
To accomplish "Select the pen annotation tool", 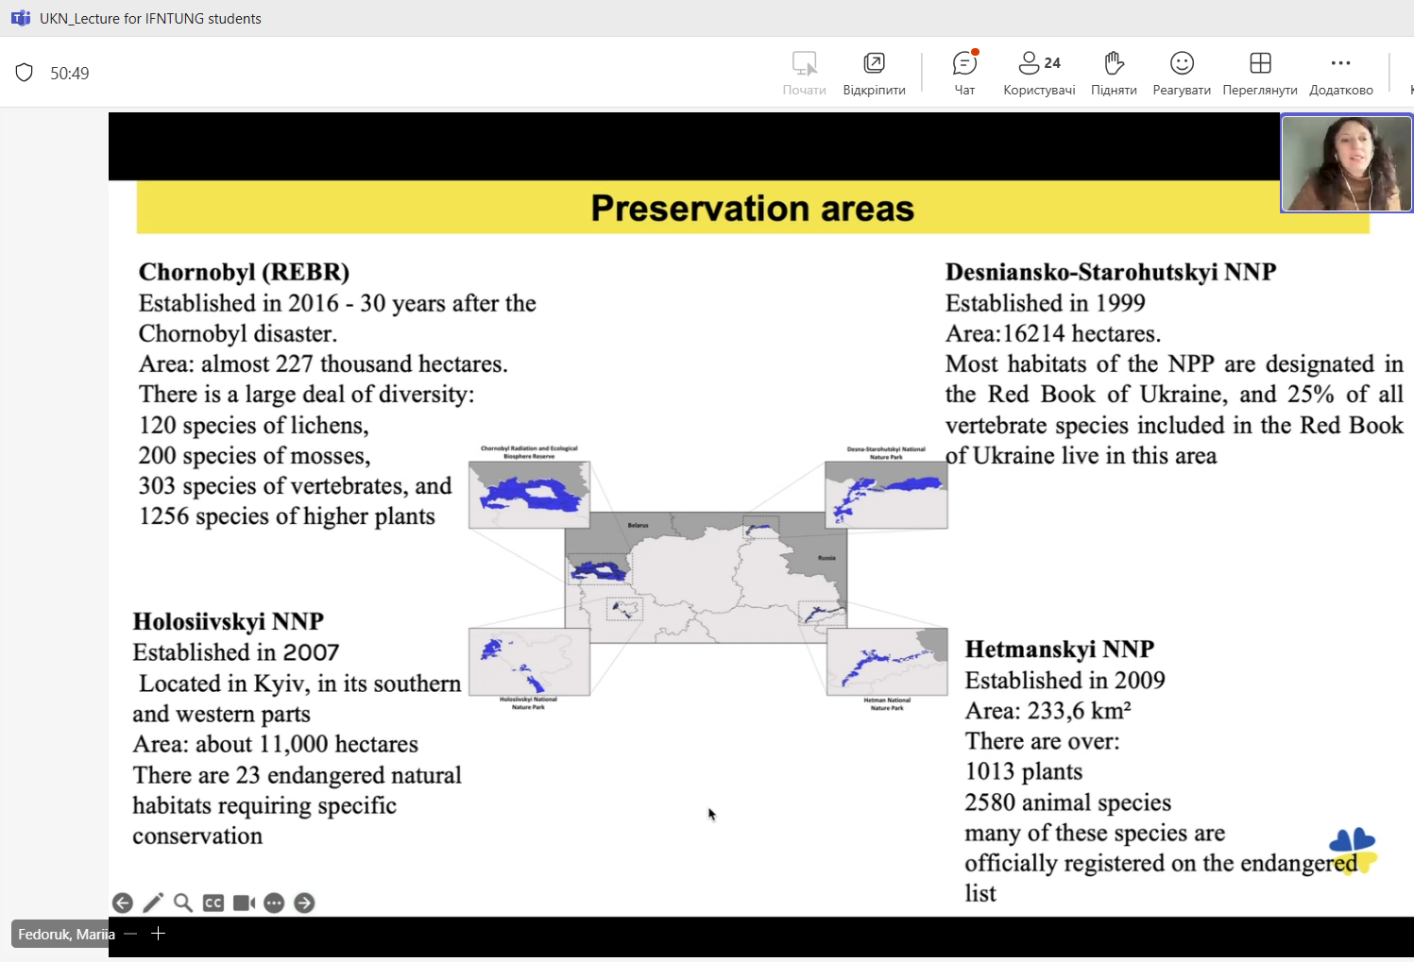I will [153, 903].
